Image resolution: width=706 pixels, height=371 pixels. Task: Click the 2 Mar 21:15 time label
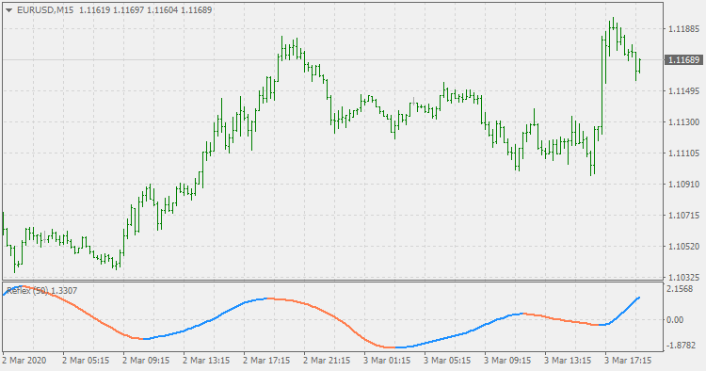[x=327, y=361]
